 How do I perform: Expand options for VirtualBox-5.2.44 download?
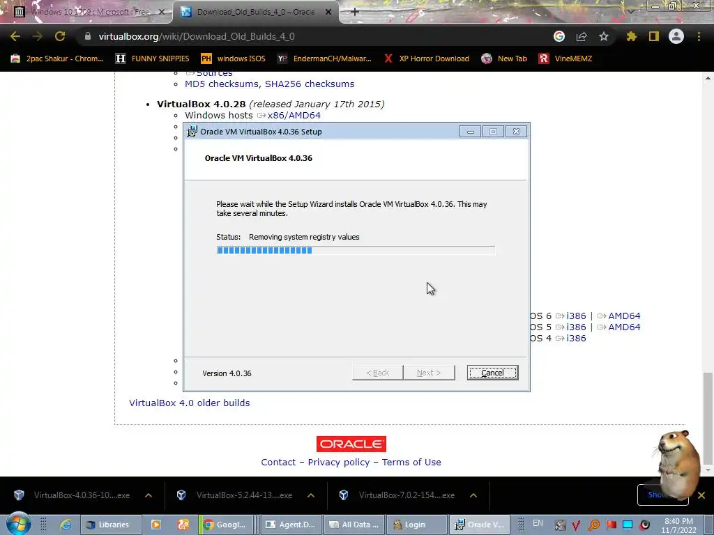tap(310, 495)
